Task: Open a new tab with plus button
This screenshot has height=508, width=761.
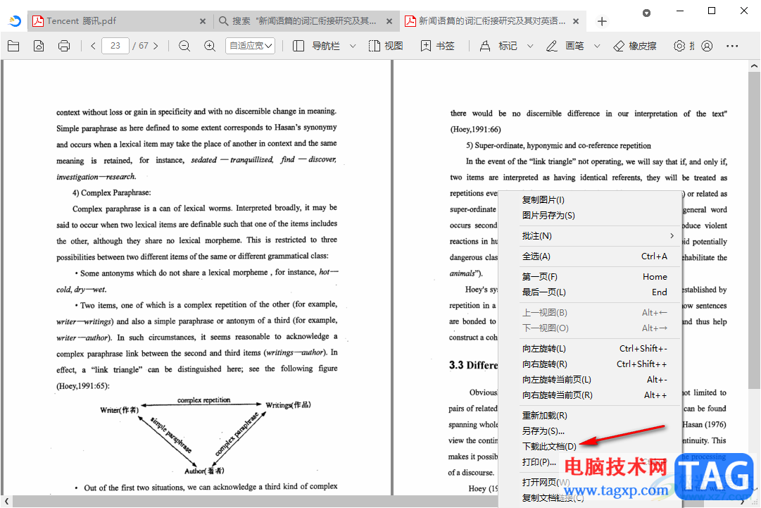Action: 602,21
